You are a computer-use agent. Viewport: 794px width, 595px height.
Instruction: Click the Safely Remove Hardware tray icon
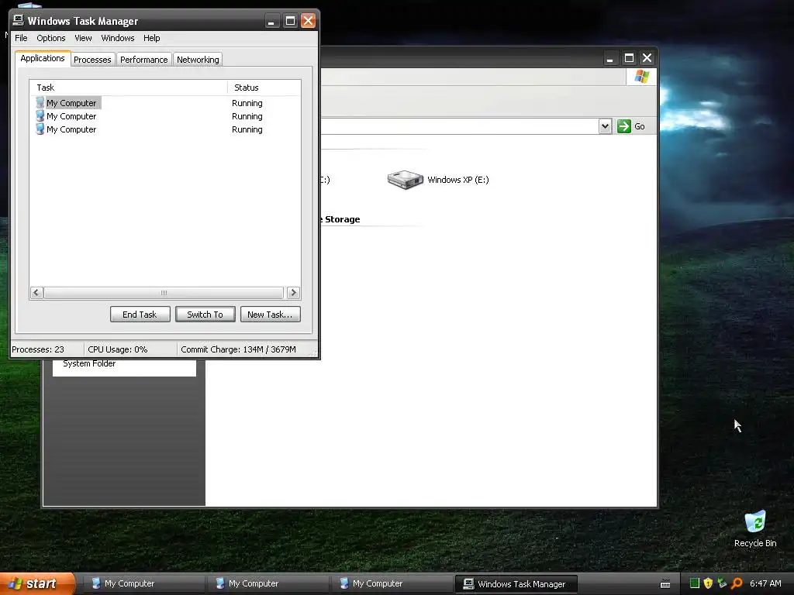point(722,583)
